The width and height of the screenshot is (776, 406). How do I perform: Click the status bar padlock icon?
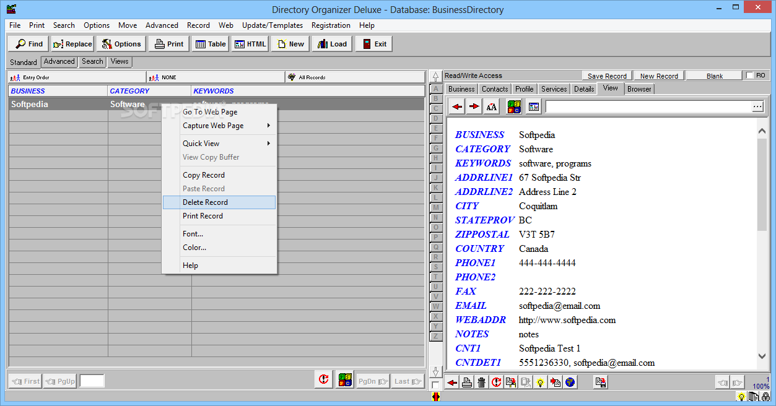pyautogui.click(x=767, y=397)
